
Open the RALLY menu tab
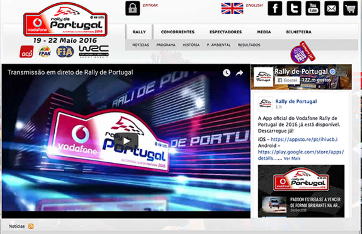coord(139,32)
